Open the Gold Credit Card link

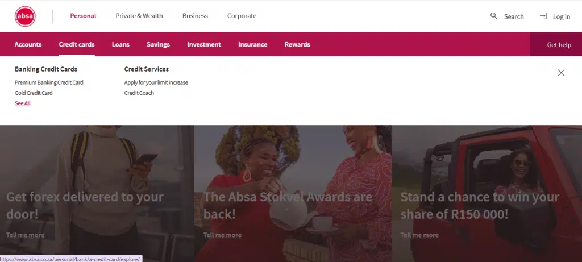click(x=34, y=93)
